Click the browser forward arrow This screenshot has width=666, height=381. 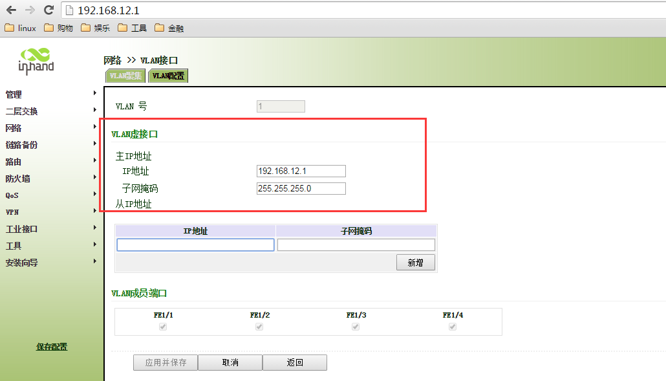(x=30, y=10)
